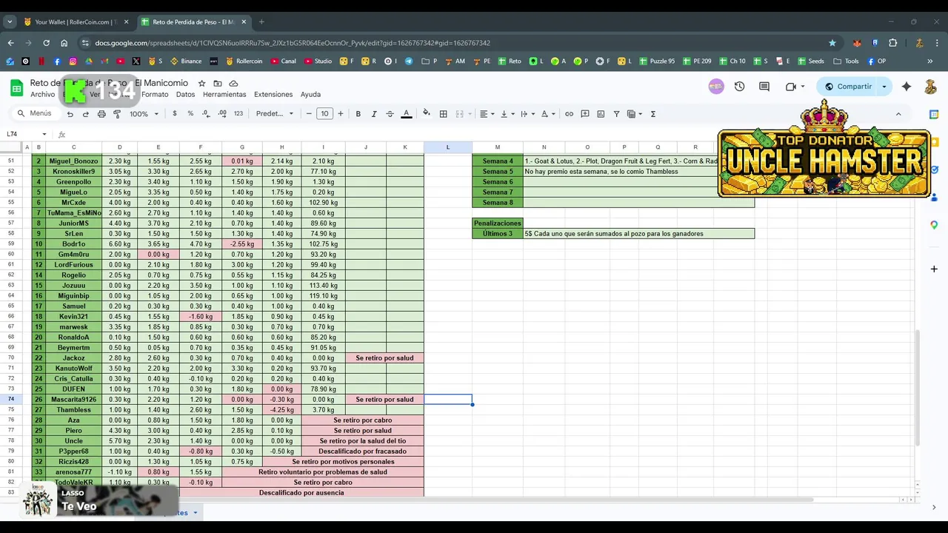Click the font size field

(324, 114)
